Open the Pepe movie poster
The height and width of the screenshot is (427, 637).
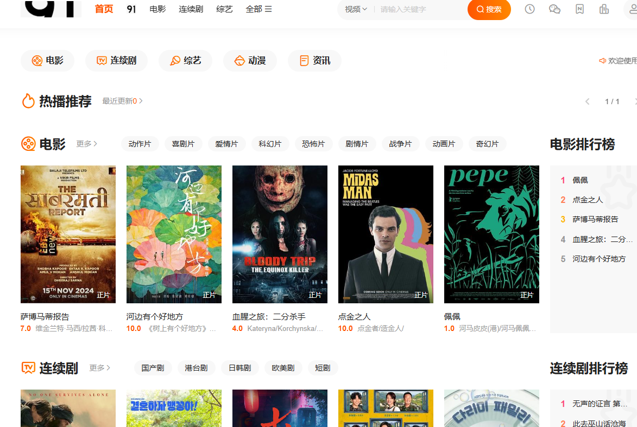pos(491,234)
